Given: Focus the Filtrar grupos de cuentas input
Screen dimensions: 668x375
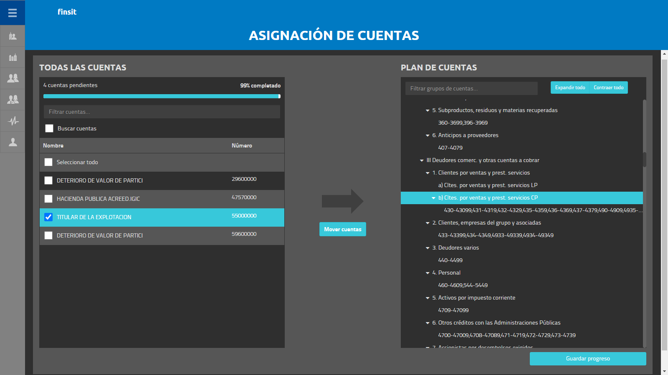Looking at the screenshot, I should point(471,88).
